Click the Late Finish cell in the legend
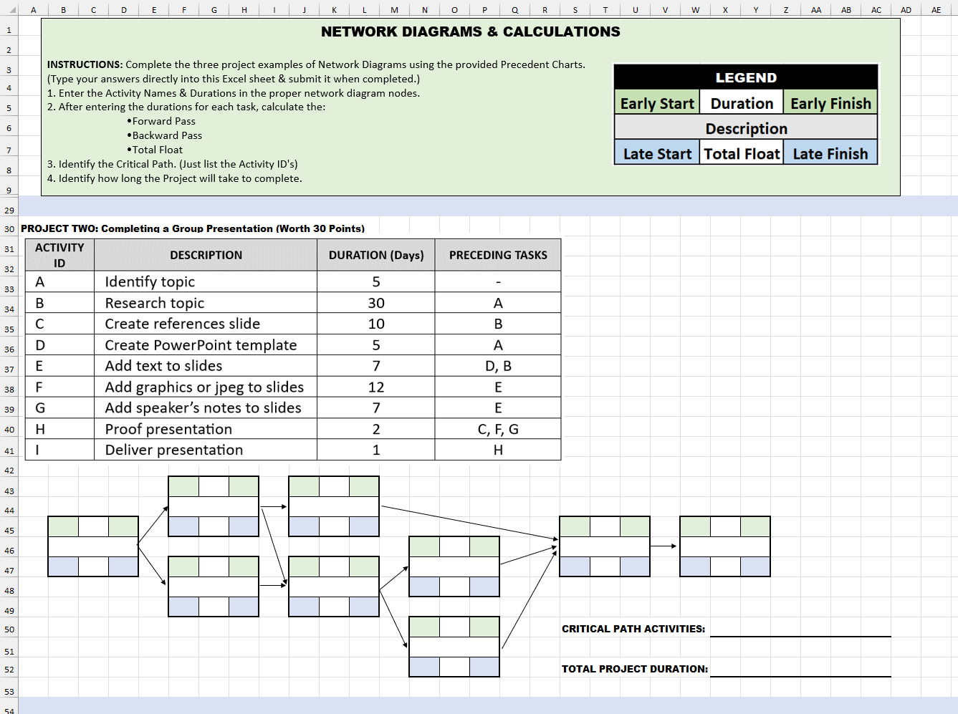The height and width of the screenshot is (714, 958). pos(830,153)
